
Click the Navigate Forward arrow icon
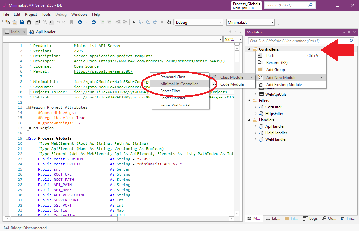(93, 22)
